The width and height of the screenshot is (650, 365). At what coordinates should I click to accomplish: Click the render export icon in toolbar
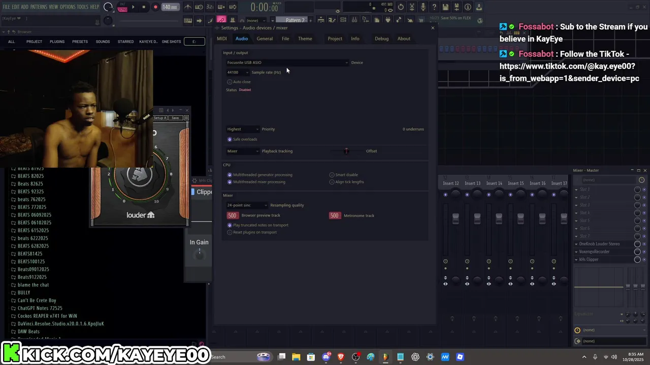(457, 7)
